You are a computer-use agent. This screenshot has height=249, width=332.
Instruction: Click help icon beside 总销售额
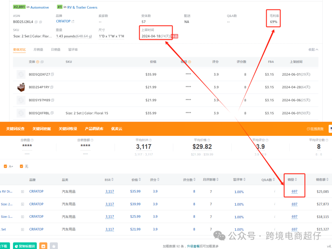pyautogui.click(x=92, y=140)
